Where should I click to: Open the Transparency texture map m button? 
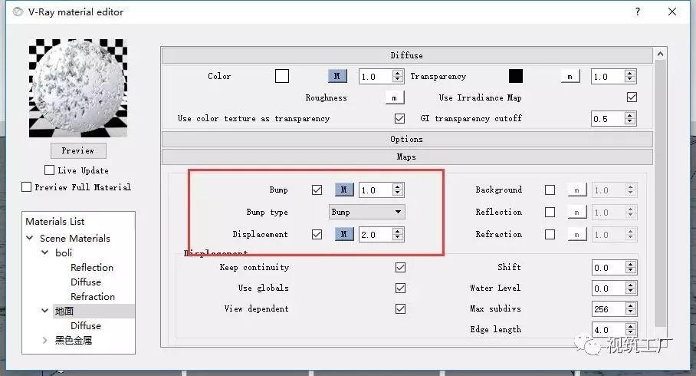(x=570, y=77)
